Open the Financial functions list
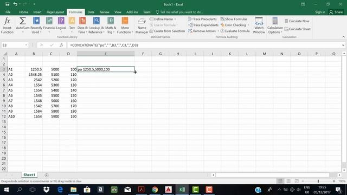 tap(49, 25)
